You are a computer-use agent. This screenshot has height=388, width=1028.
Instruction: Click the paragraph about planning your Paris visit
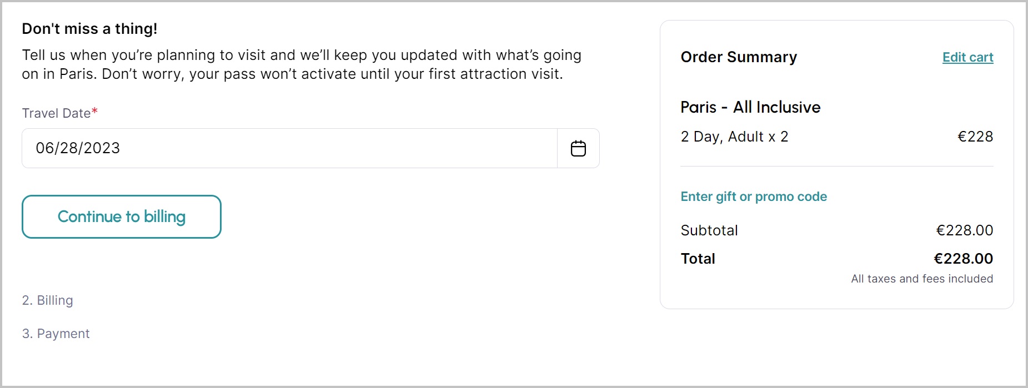pos(302,64)
